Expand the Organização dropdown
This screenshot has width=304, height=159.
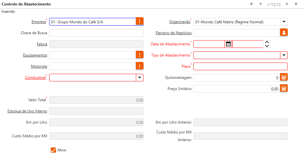[x=284, y=22]
